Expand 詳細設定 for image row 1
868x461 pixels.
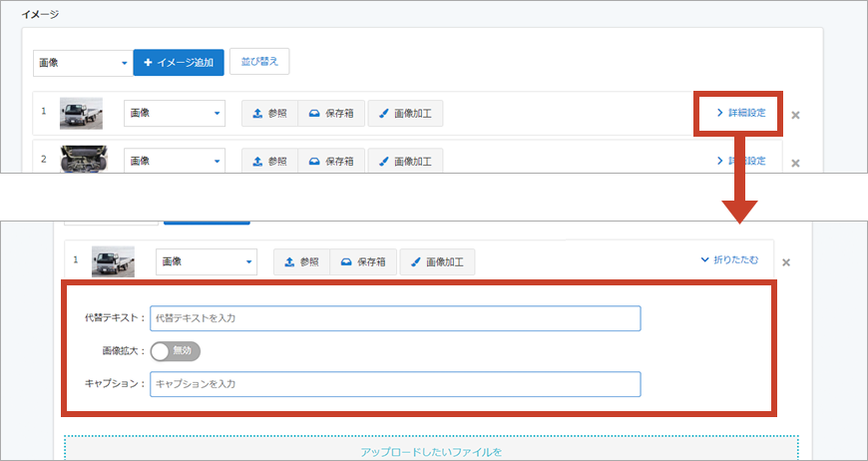click(739, 113)
